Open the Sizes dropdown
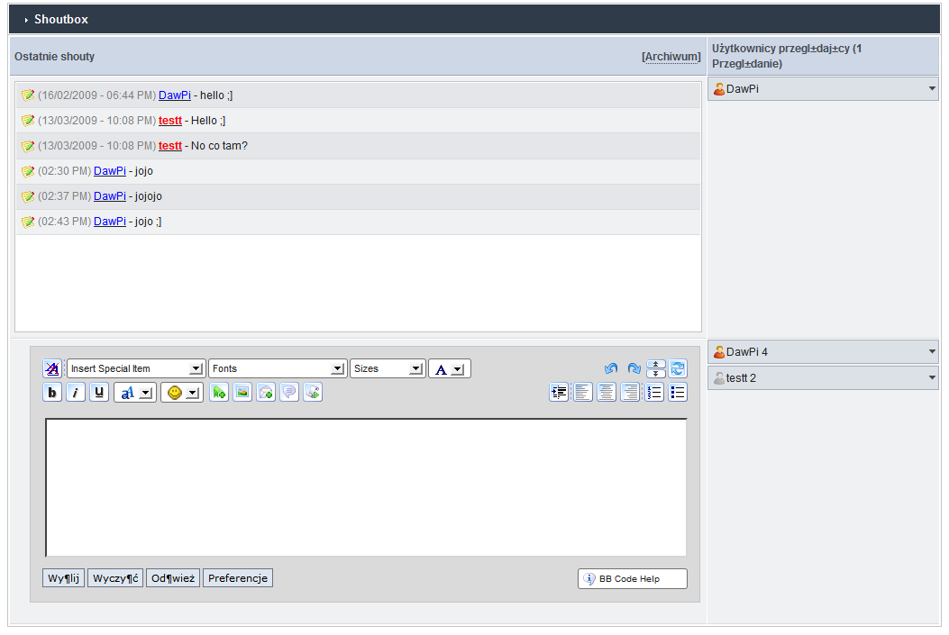The height and width of the screenshot is (635, 949). 388,368
